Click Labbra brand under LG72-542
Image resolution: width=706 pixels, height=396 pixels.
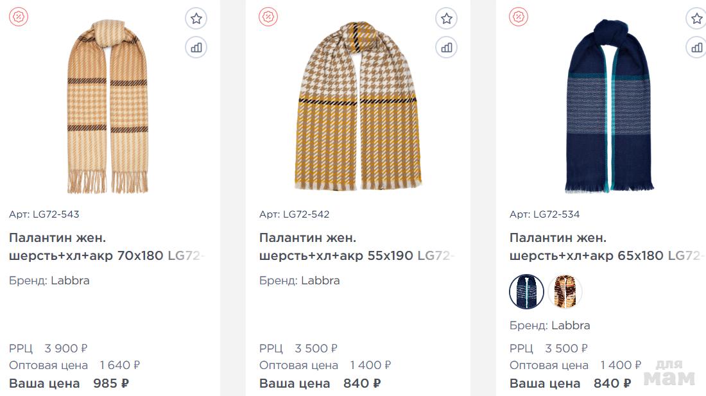coord(320,280)
